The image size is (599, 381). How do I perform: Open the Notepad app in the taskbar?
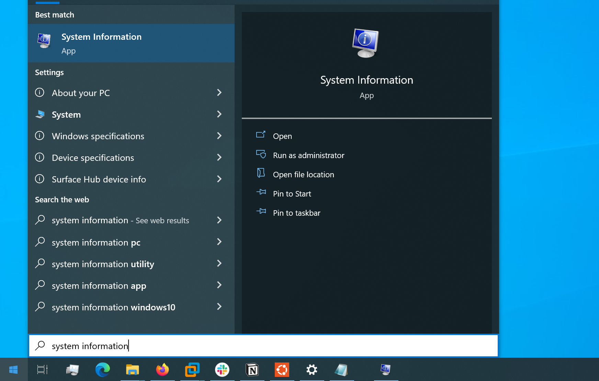pyautogui.click(x=342, y=369)
